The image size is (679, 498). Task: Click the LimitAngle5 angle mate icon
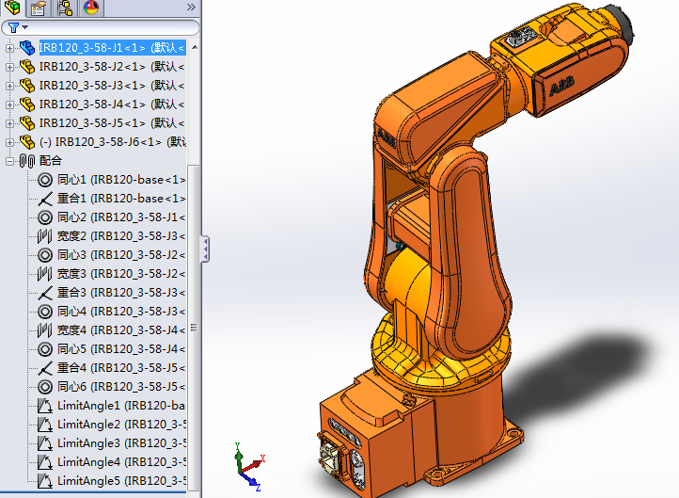pos(45,481)
